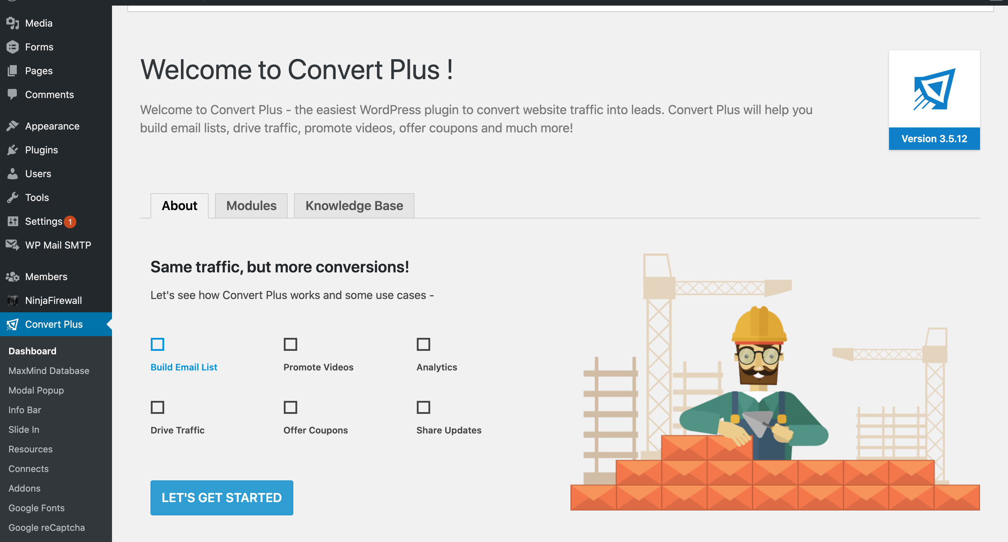Open the Connects submenu item
The height and width of the screenshot is (542, 1008).
[x=29, y=468]
